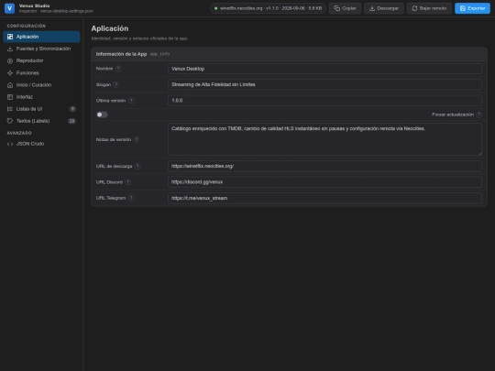Focus the Slogan input field
495x371 pixels.
324,84
